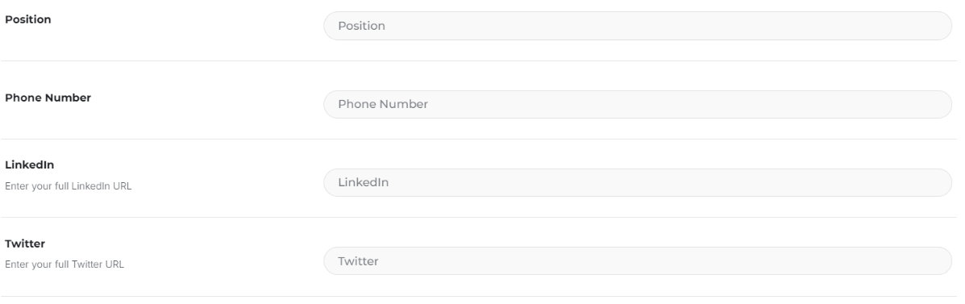
Task: Click the bold Twitter field label
Action: point(25,244)
